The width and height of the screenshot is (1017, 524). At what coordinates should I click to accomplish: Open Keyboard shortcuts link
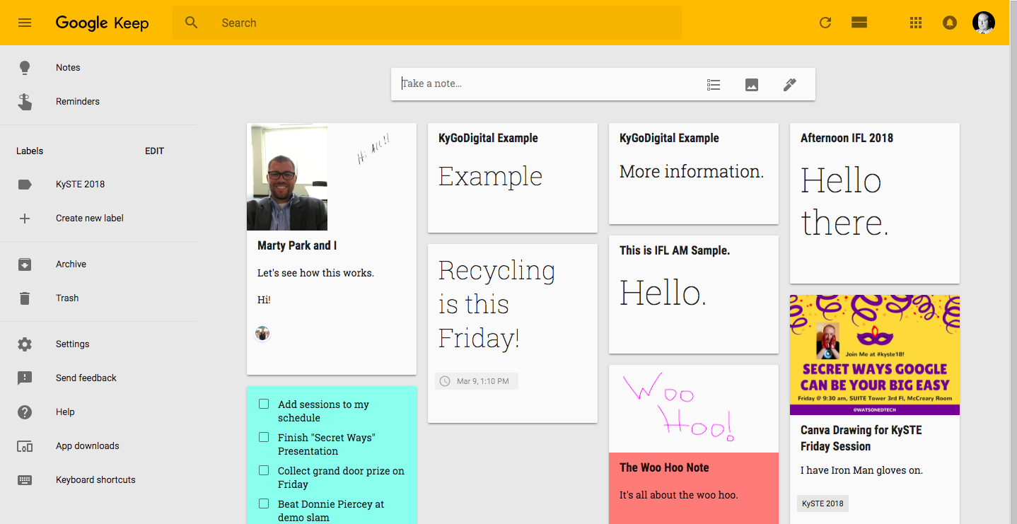[x=95, y=480]
